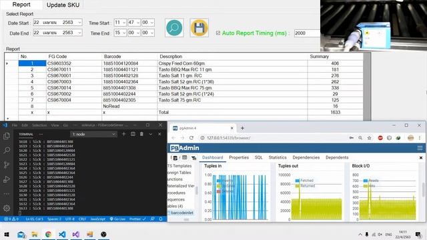Select the NoRead barcode cell
This screenshot has height=240, width=427.
[x=129, y=106]
